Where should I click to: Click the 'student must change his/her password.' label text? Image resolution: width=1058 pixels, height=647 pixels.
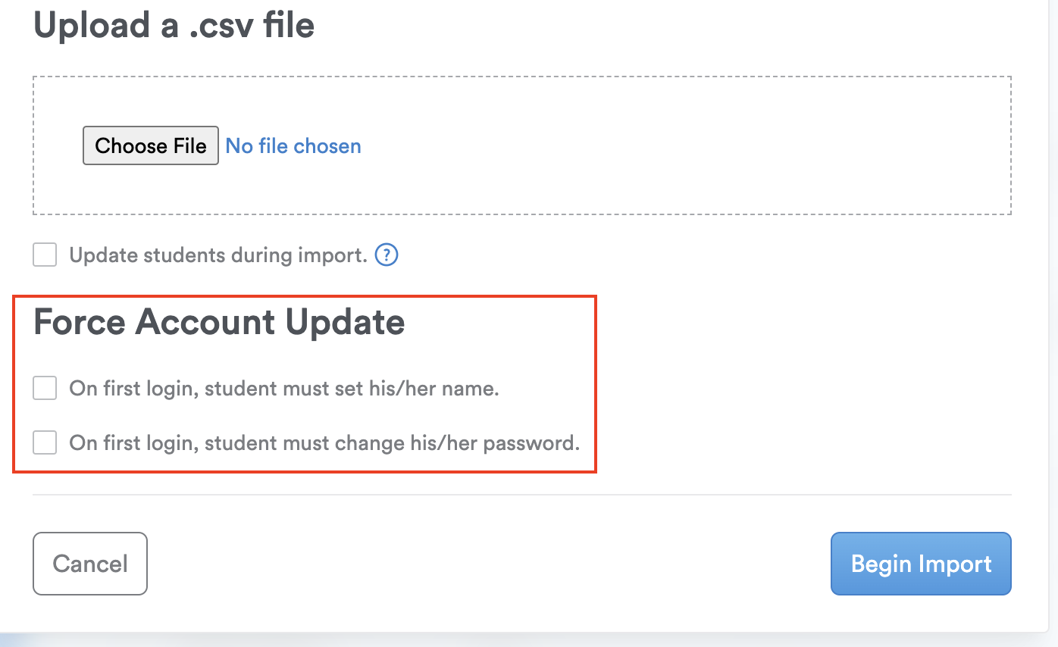[324, 442]
